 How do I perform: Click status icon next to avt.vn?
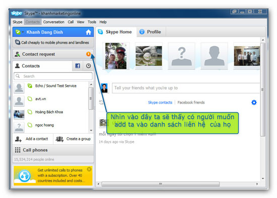point(30,98)
